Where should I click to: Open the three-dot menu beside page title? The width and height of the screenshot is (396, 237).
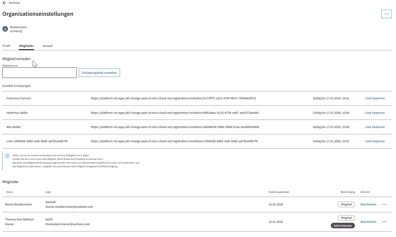387,14
